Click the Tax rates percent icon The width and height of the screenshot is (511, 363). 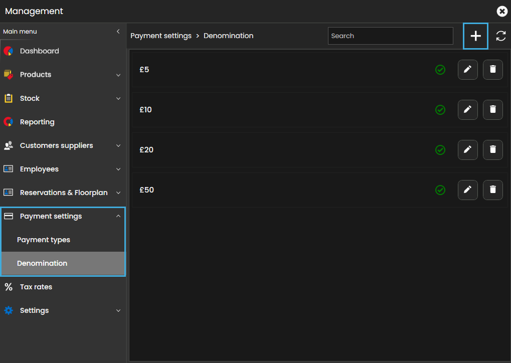(9, 287)
